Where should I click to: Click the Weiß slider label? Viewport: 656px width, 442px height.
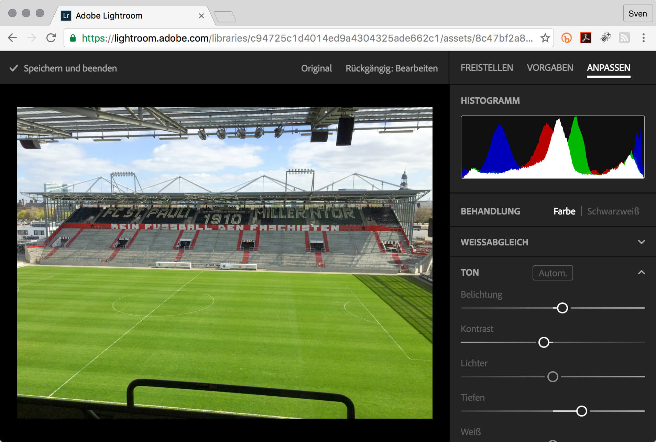click(x=471, y=432)
